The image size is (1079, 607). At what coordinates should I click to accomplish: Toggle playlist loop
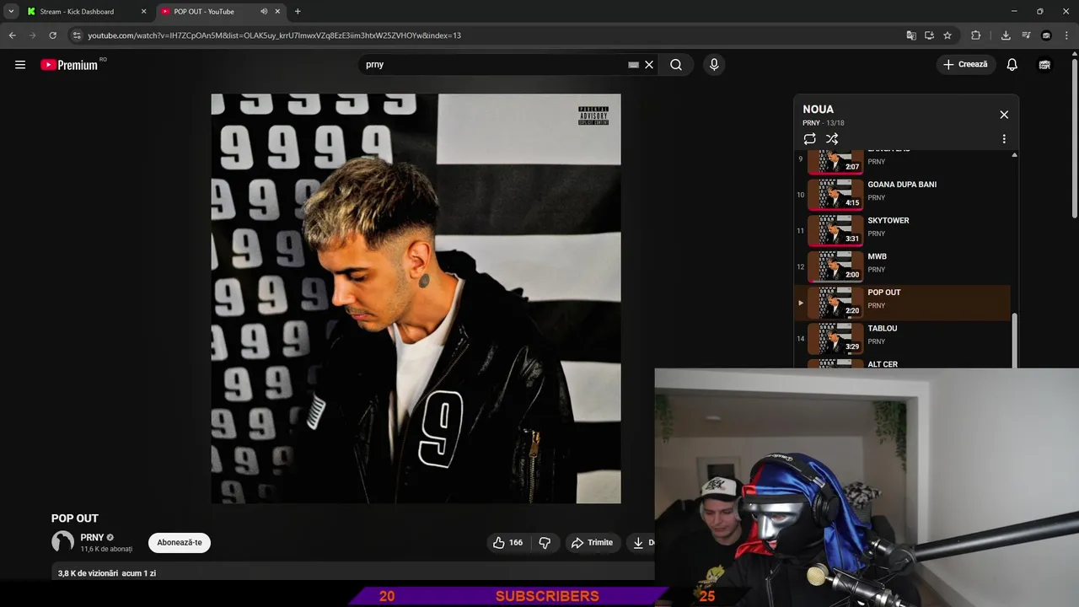click(x=809, y=139)
